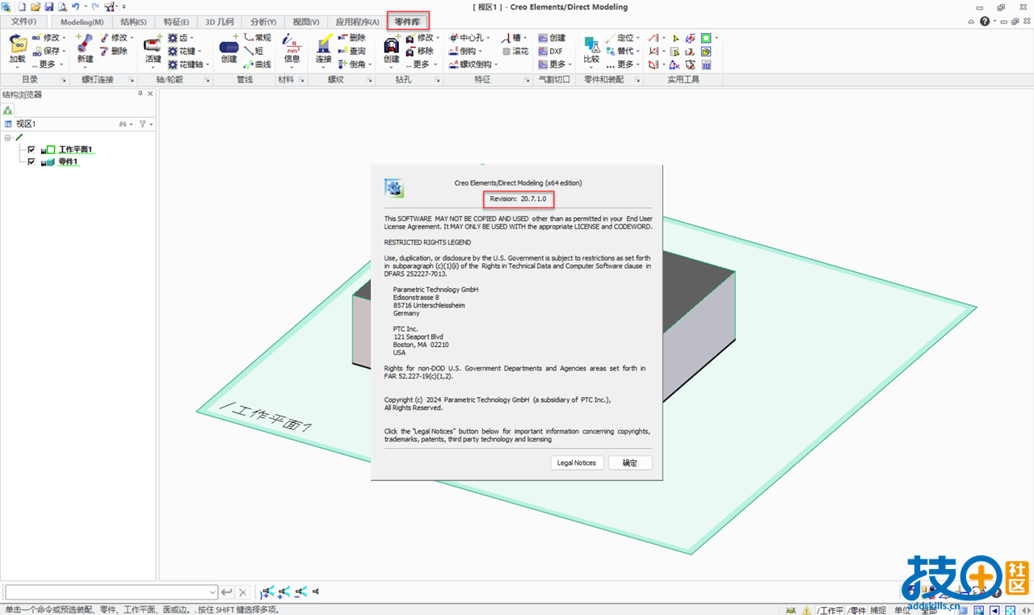Click the 确定 button in dialog
1034x615 pixels.
click(x=630, y=462)
